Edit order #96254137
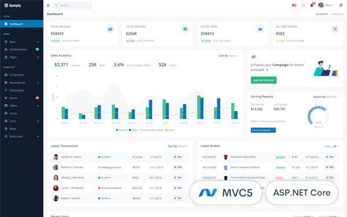347x217 pixels. 330,178
